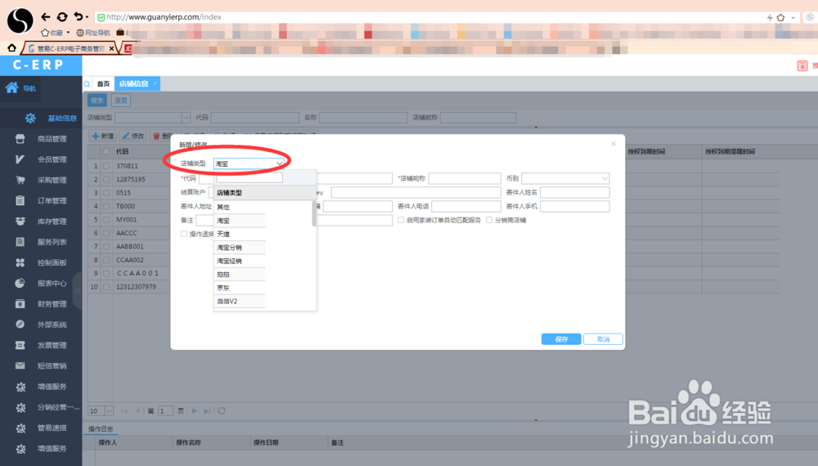Click the 搜索 button
The width and height of the screenshot is (818, 466).
pos(97,101)
